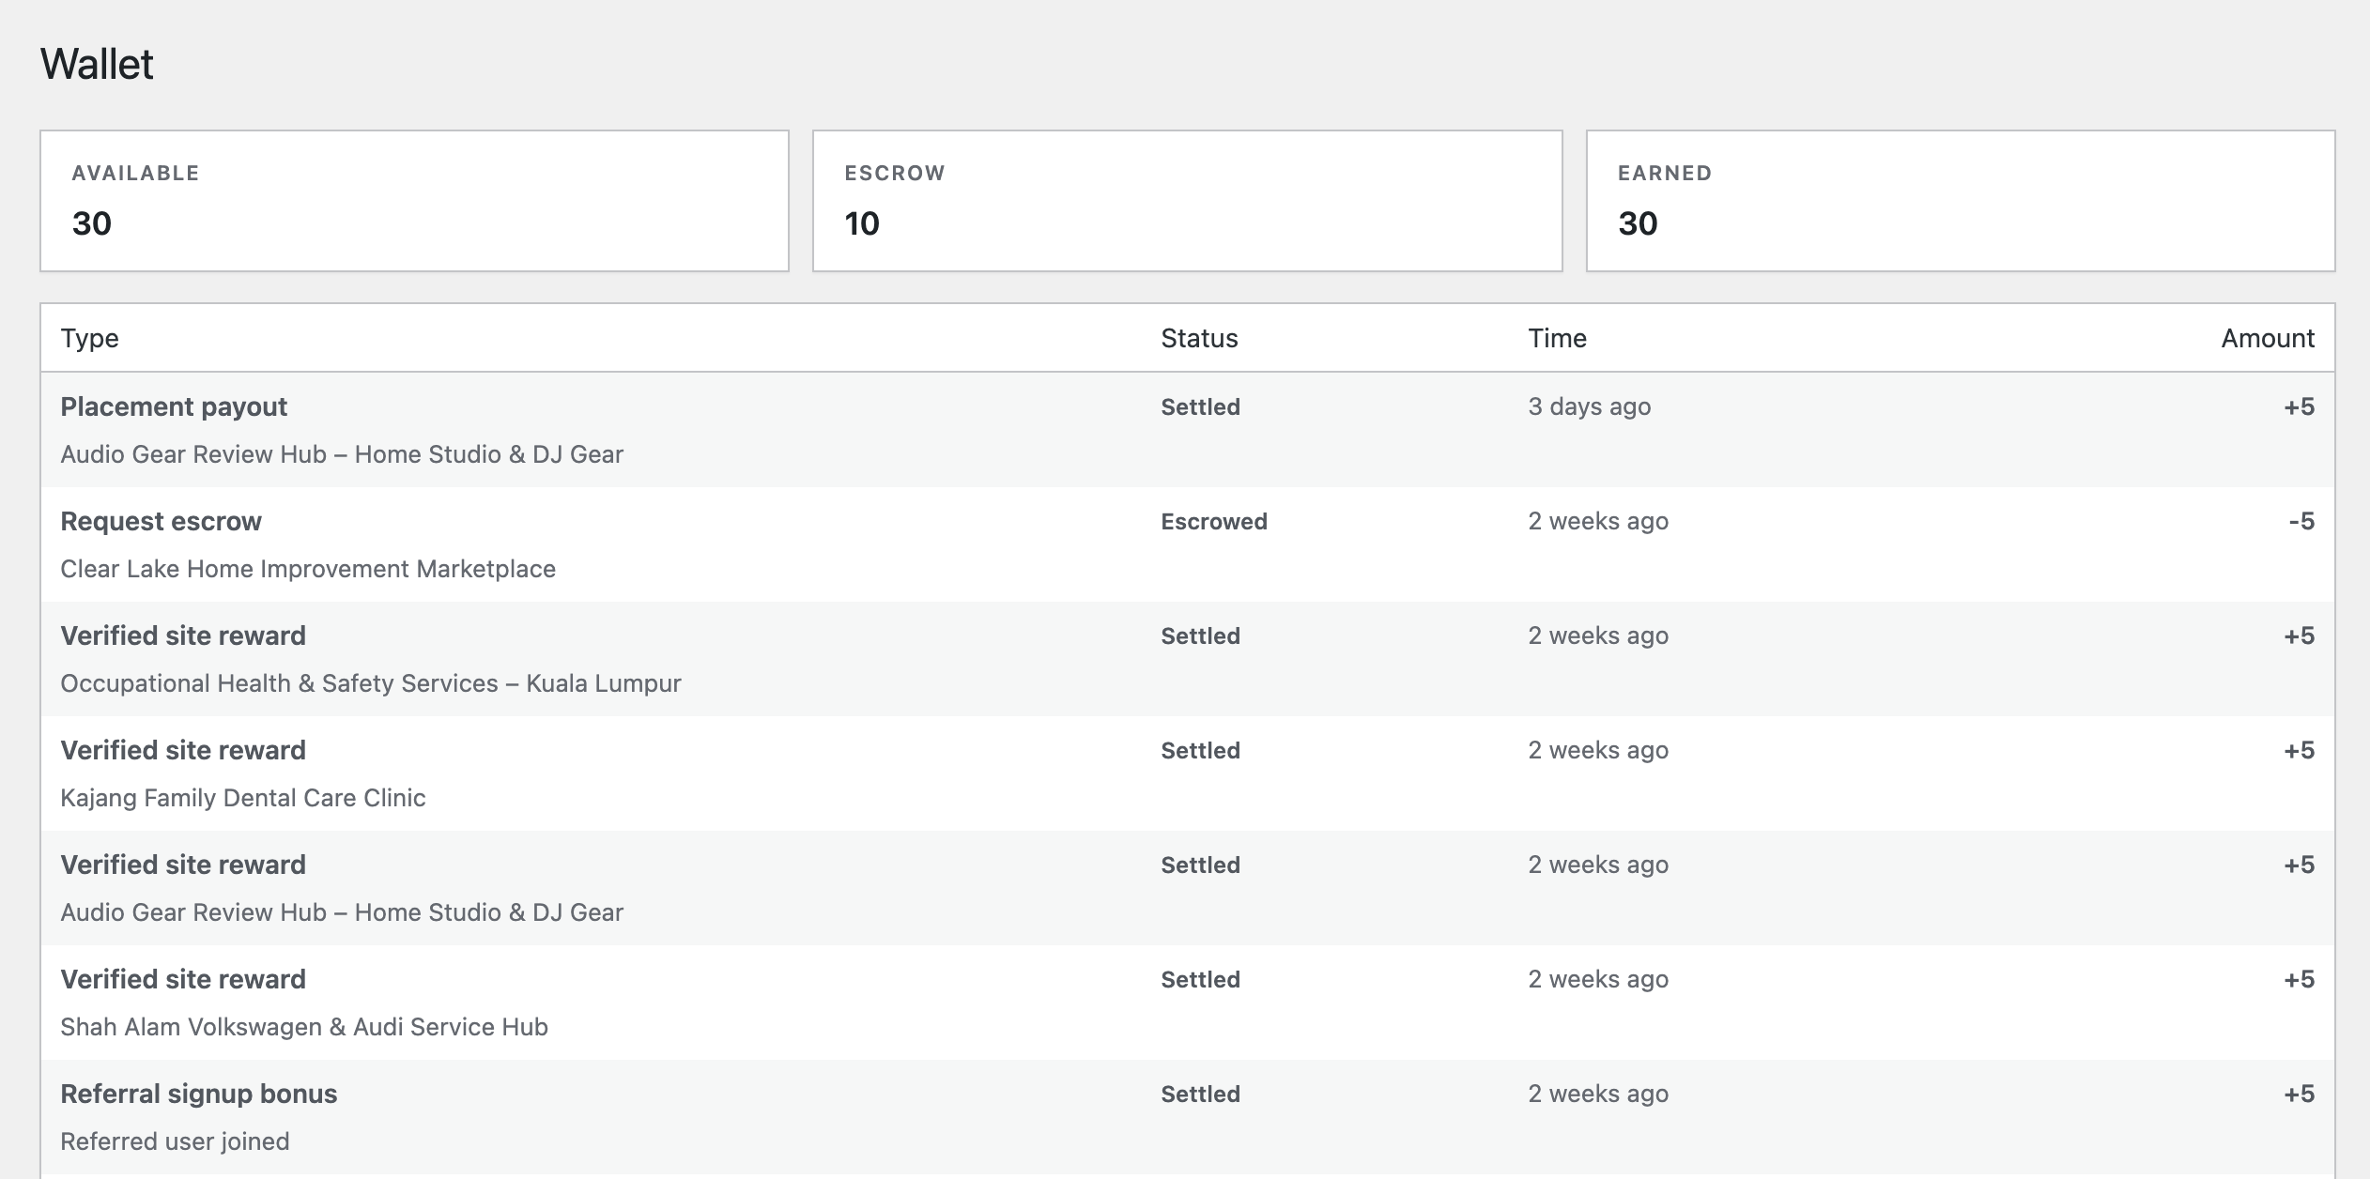Screen dimensions: 2370x1179
Task: Click the Referral signup bonus entry title
Action: click(199, 1094)
